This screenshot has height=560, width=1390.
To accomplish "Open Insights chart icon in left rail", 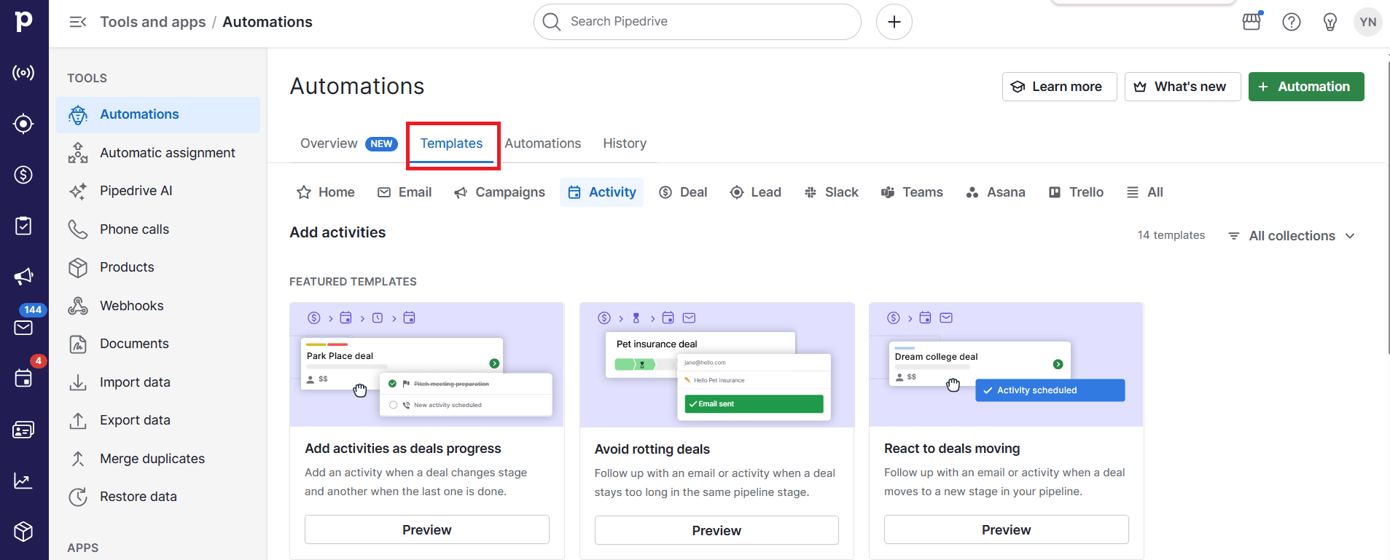I will pos(23,481).
